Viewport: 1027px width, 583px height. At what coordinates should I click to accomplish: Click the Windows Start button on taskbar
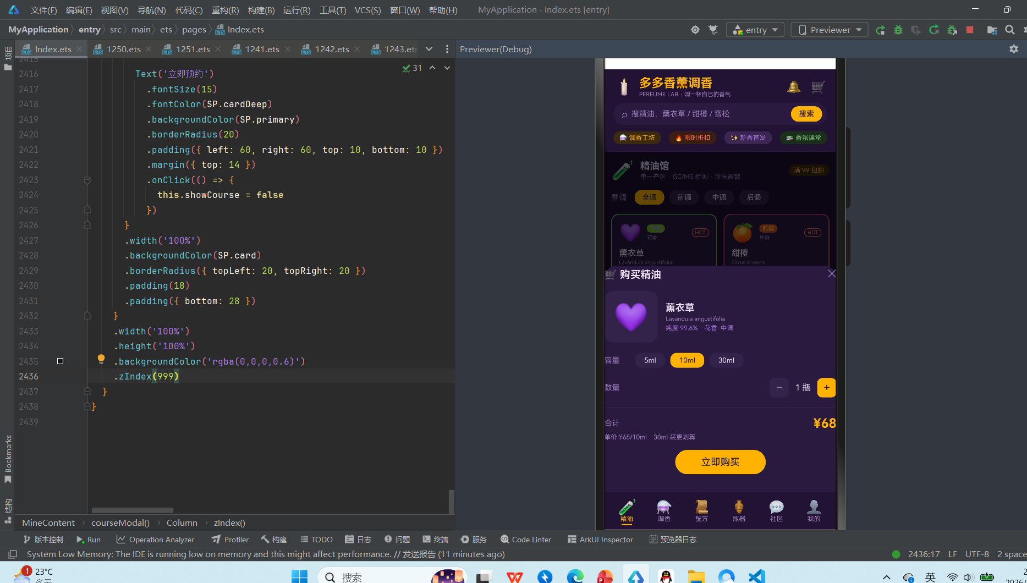coord(299,576)
